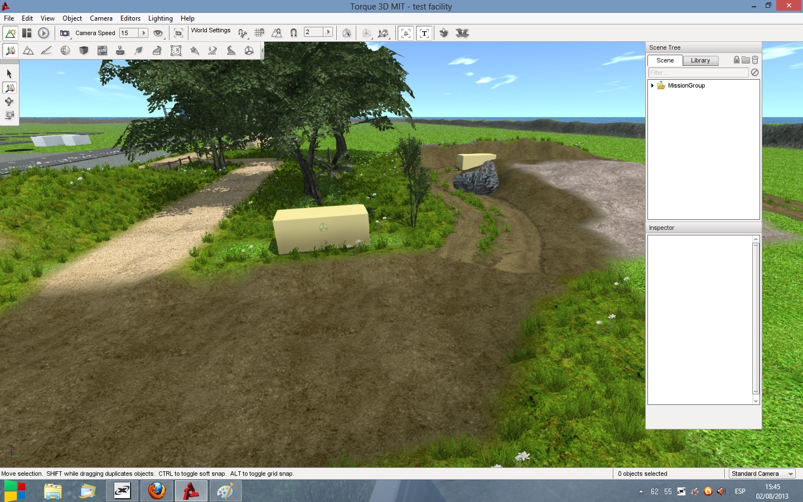Select the Object Editor tool icon
The image size is (803, 502).
click(11, 51)
